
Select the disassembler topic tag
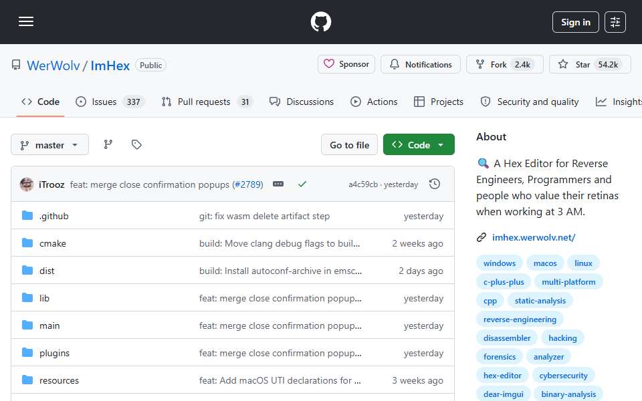click(x=507, y=338)
